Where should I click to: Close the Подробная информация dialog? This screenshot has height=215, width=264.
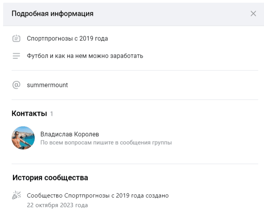click(253, 14)
